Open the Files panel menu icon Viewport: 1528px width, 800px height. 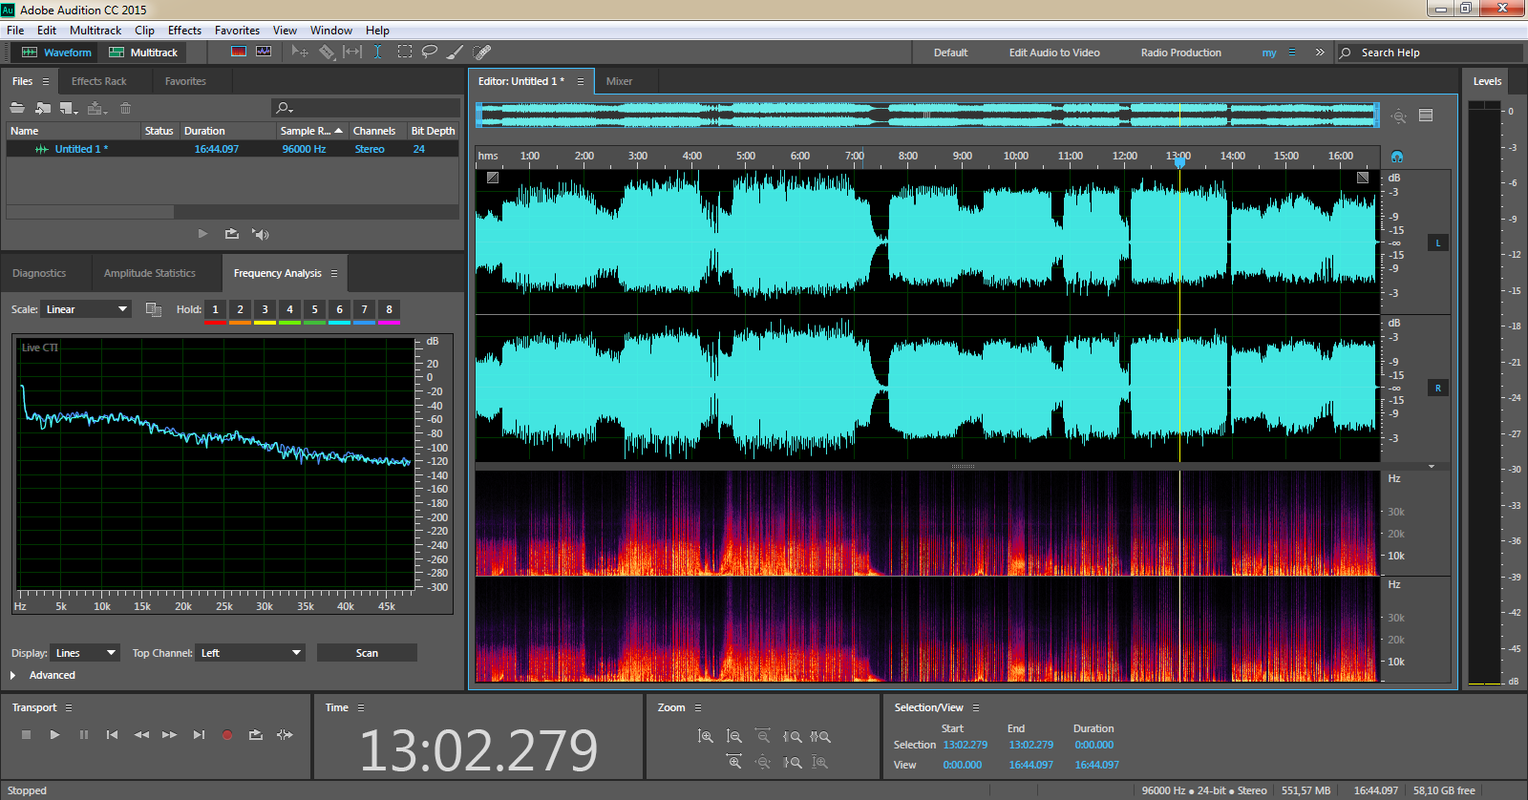[45, 81]
